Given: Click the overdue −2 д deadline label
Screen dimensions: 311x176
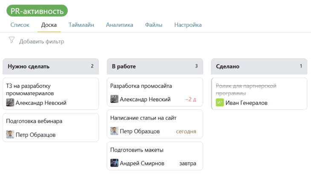Looking at the screenshot, I should 190,99.
